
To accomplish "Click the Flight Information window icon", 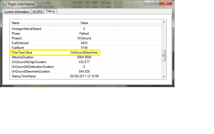I will [x=4, y=4].
